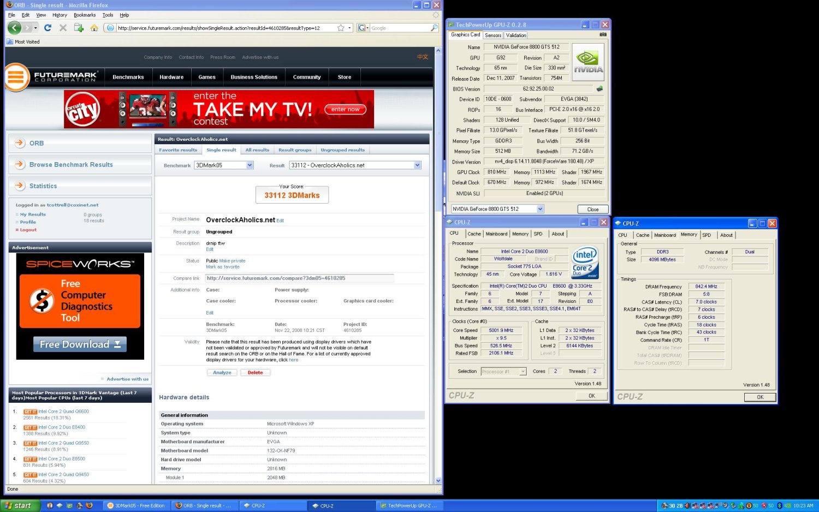Click Intel Core 2 Duo E8400 link

62,427
